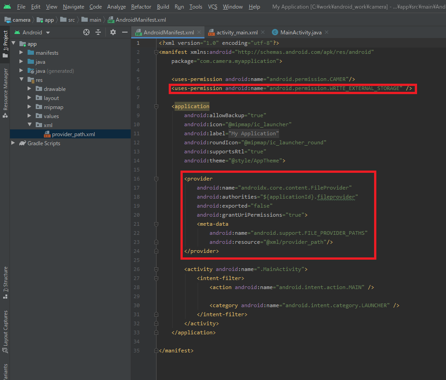
Task: Open Project panel settings gear
Action: point(113,33)
